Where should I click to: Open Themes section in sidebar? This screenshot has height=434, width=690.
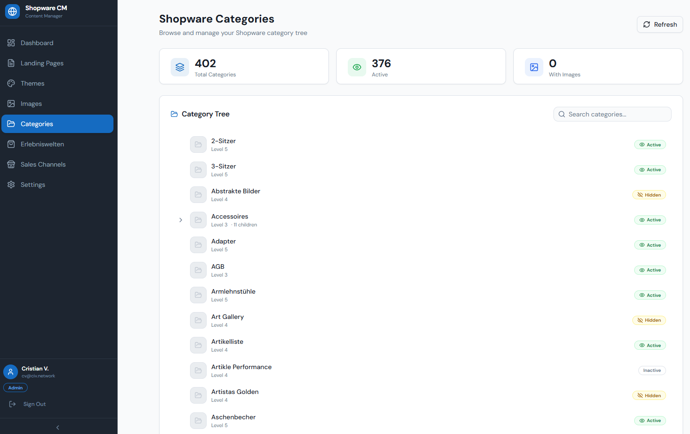point(58,83)
